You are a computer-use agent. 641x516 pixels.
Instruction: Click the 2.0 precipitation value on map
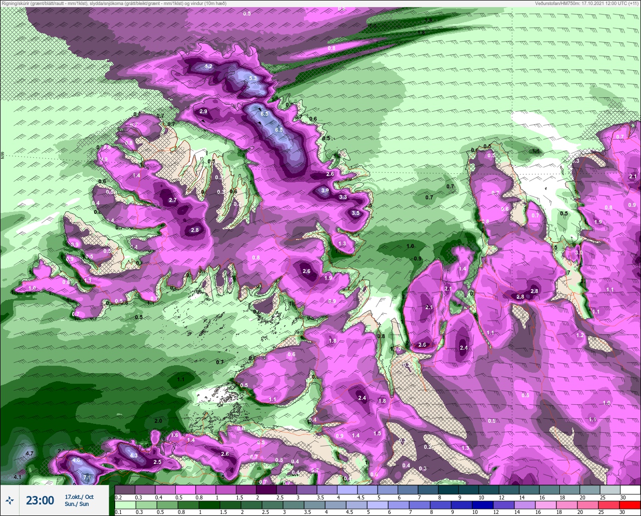point(158,421)
